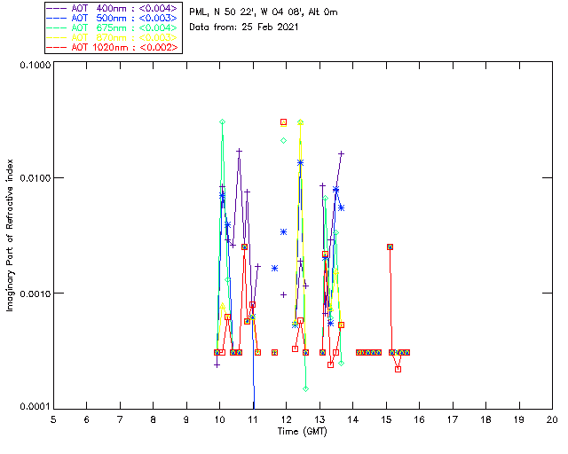The height and width of the screenshot is (454, 568).
Task: Click the AOT 1020nm legend entry
Action: click(112, 47)
